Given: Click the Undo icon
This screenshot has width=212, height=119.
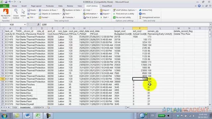Looking at the screenshot, I should tap(10, 2).
